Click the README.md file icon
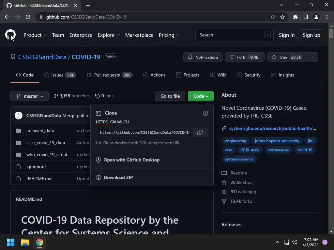The width and height of the screenshot is (334, 250). pyautogui.click(x=19, y=179)
